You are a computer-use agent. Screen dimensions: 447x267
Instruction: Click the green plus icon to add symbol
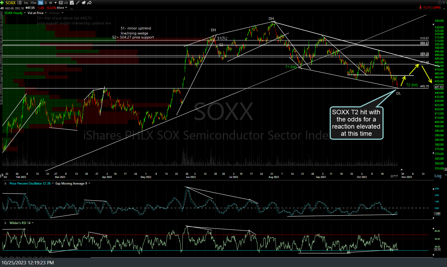2,3
